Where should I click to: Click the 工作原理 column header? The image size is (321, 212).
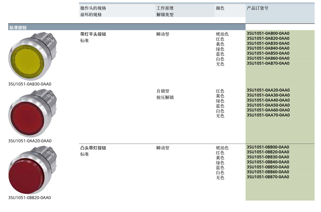165,8
